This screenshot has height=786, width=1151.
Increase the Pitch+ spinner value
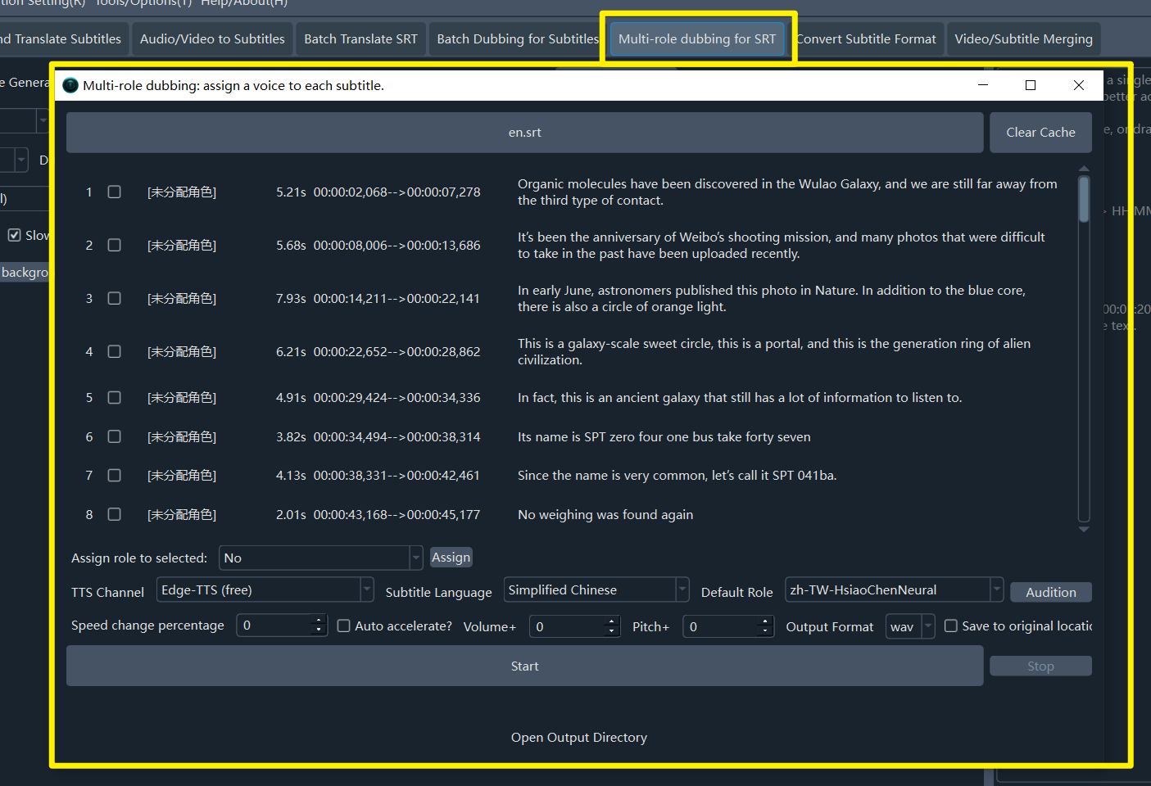tap(765, 621)
